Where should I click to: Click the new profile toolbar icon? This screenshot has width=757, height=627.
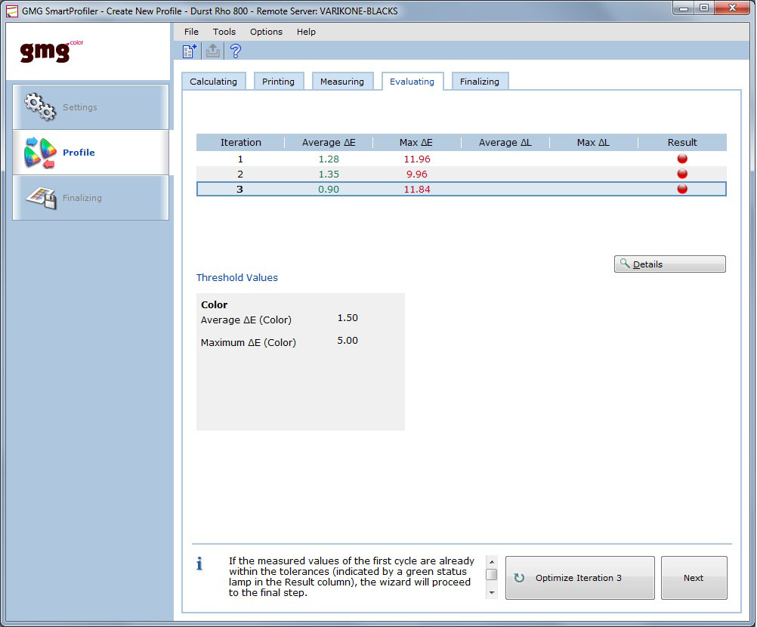190,51
